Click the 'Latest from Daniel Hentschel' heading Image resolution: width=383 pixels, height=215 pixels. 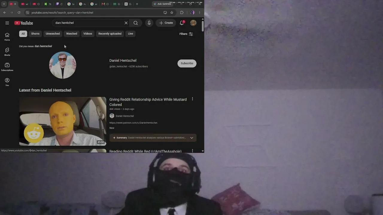(45, 90)
